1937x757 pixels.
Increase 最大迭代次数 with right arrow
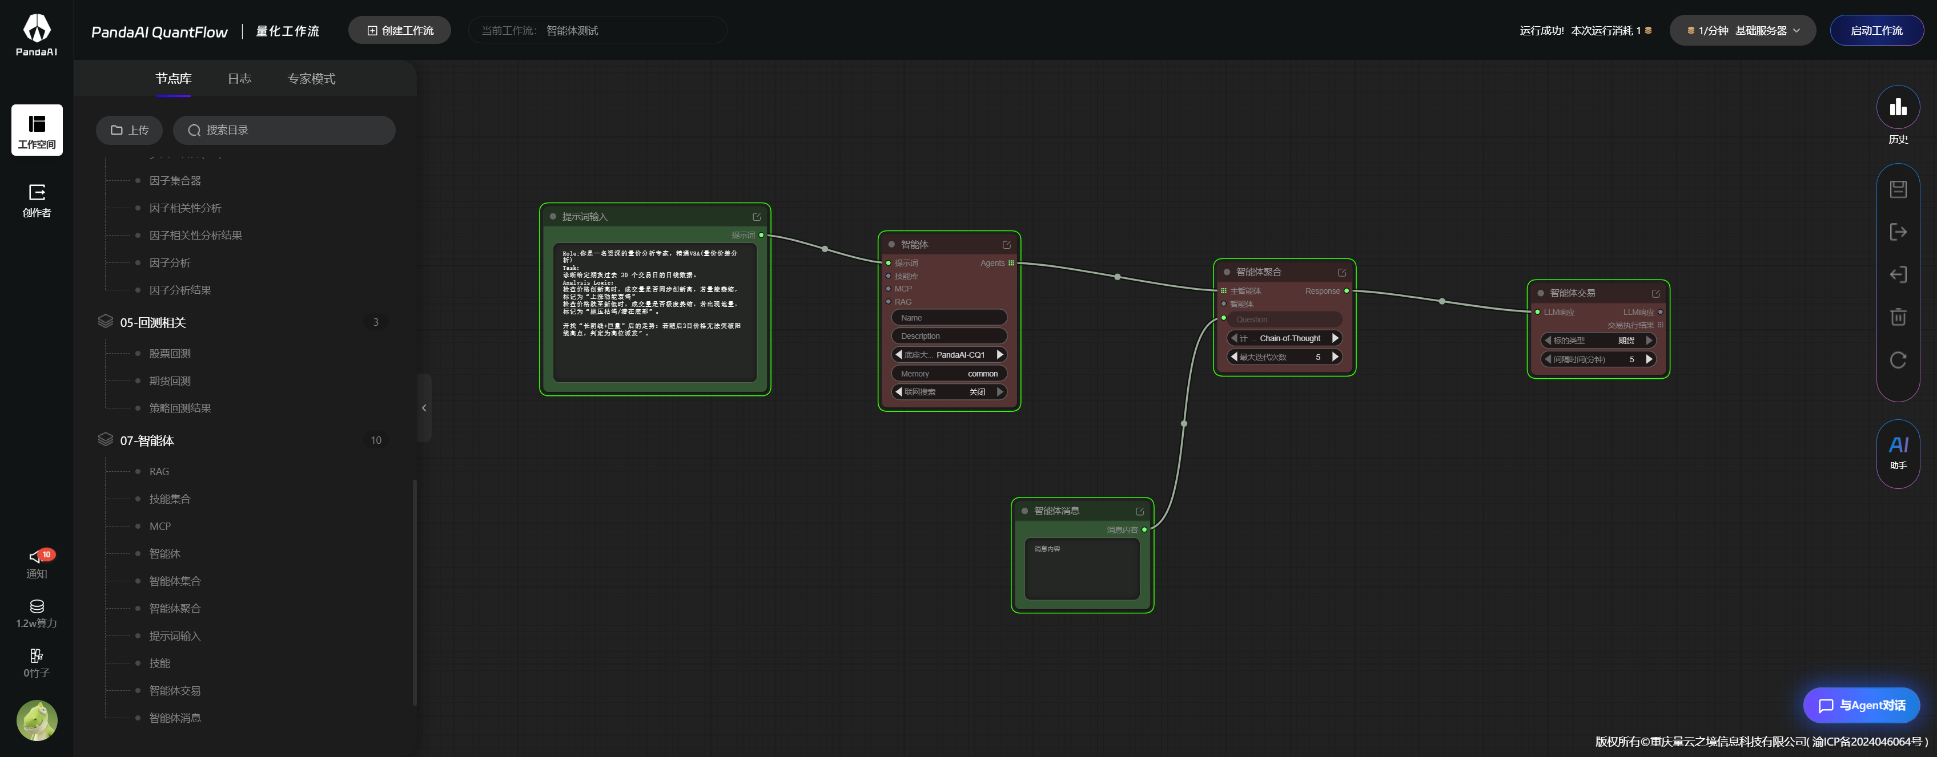click(x=1335, y=358)
